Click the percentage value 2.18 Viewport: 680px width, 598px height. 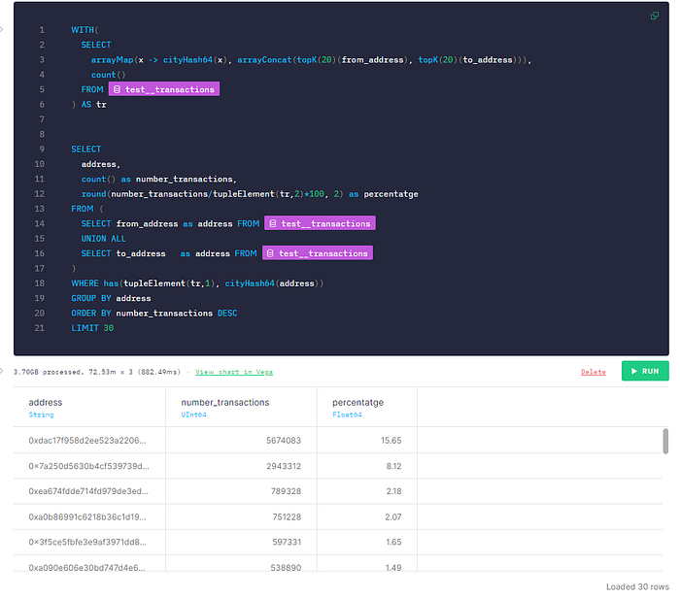pos(393,491)
